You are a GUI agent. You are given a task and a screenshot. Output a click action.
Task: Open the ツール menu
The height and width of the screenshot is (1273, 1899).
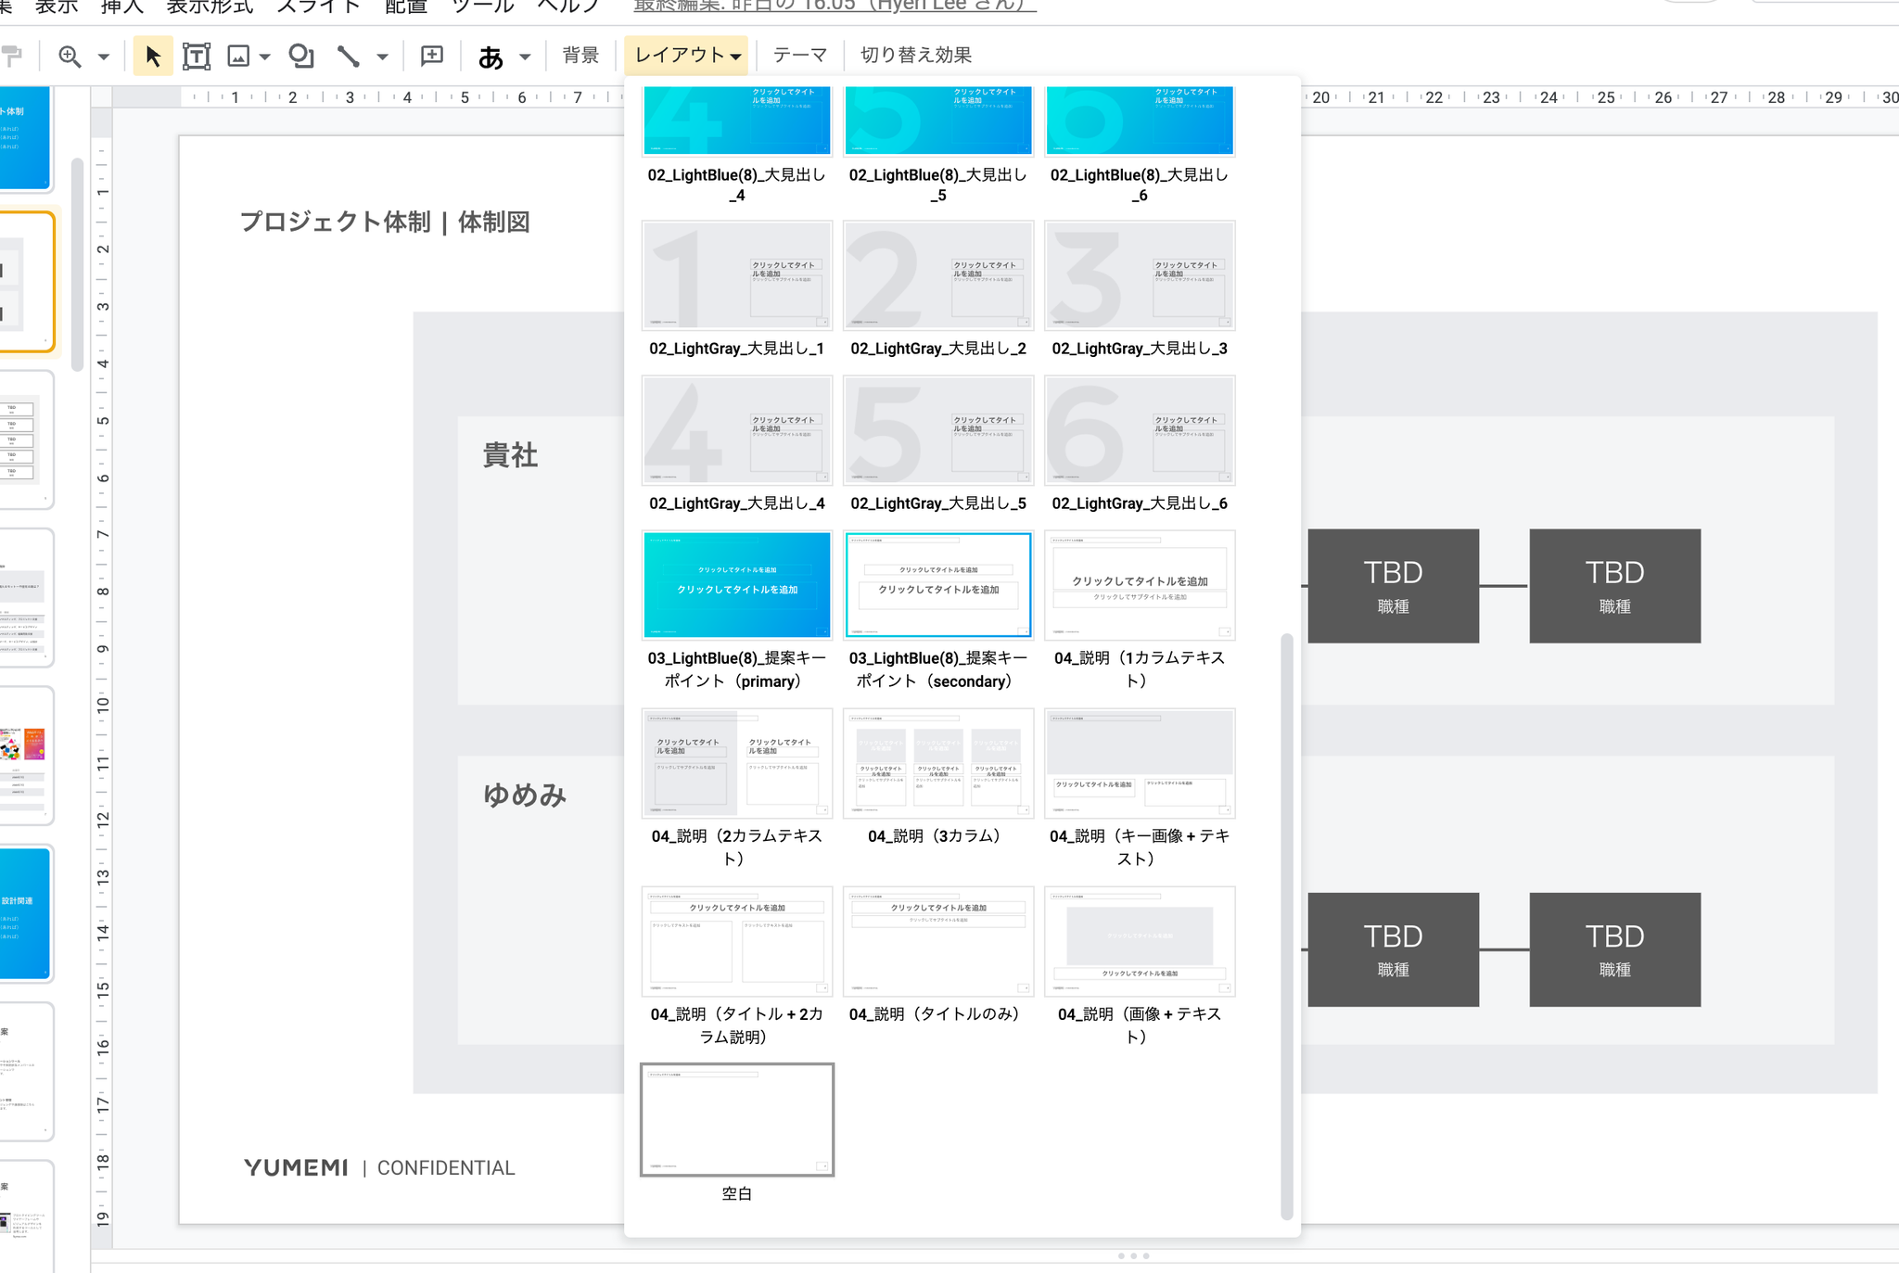(x=482, y=7)
